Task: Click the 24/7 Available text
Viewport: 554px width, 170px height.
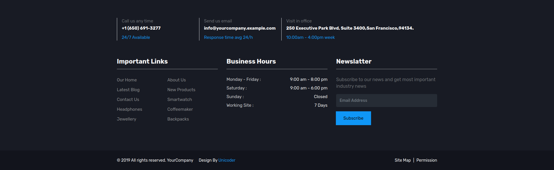Action: (x=136, y=37)
